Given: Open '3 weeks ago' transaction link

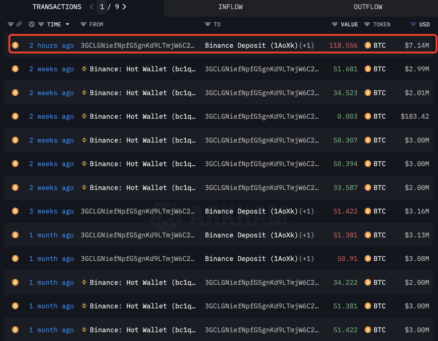Looking at the screenshot, I should click(51, 211).
